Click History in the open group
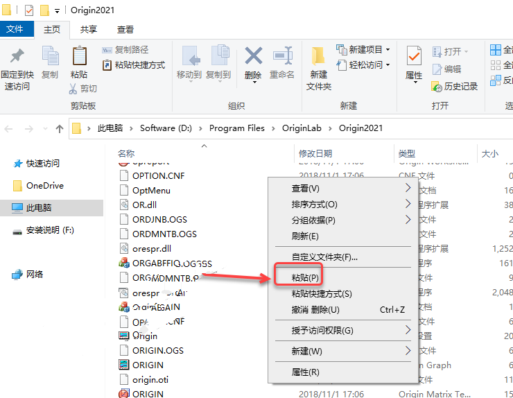 pos(455,87)
